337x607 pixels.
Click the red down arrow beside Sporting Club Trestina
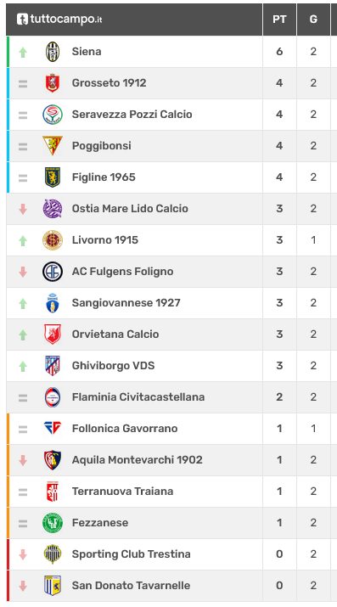(x=23, y=554)
